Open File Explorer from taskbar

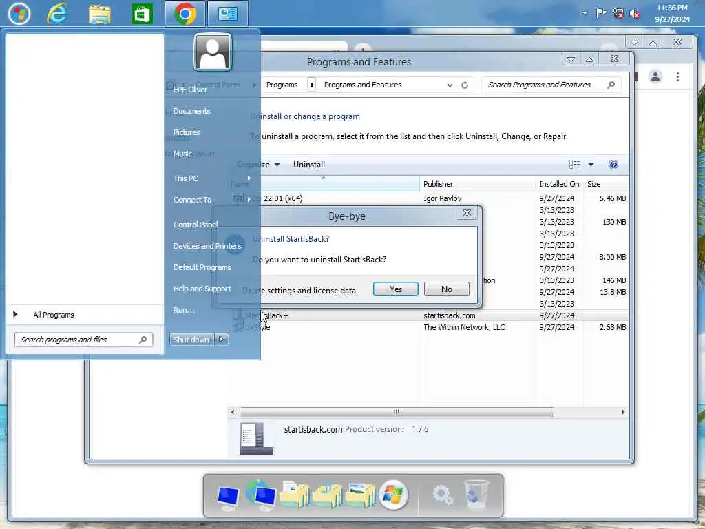100,14
